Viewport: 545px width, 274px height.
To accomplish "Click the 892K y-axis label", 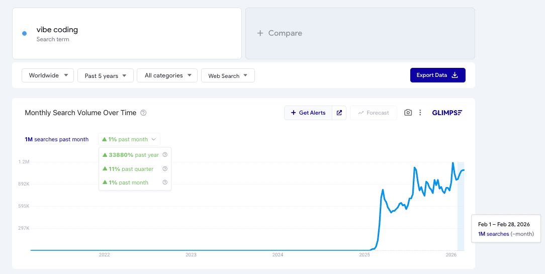I will pyautogui.click(x=24, y=184).
